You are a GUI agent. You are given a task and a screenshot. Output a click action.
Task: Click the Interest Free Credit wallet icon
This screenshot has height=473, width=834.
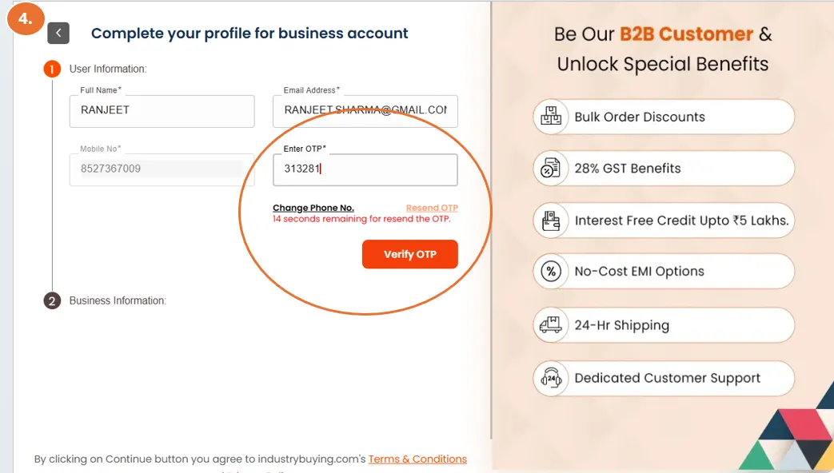click(x=551, y=221)
